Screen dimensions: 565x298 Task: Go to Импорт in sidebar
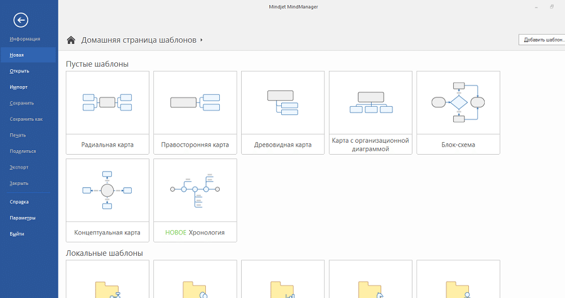click(19, 87)
